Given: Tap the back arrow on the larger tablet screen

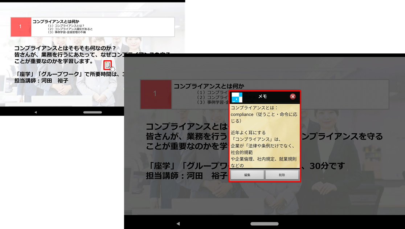Looking at the screenshot, I should (178, 224).
